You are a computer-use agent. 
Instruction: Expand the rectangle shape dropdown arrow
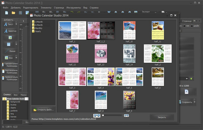[x=16, y=44]
